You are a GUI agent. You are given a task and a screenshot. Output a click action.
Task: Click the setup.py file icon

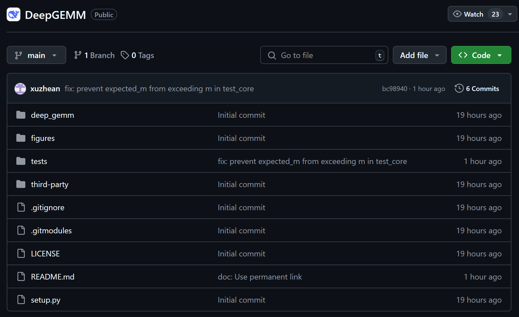point(21,300)
